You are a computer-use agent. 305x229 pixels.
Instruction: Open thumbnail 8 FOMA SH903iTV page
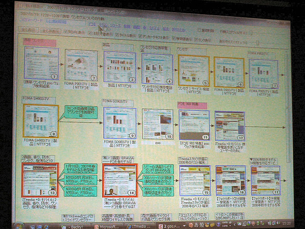[x=41, y=121]
